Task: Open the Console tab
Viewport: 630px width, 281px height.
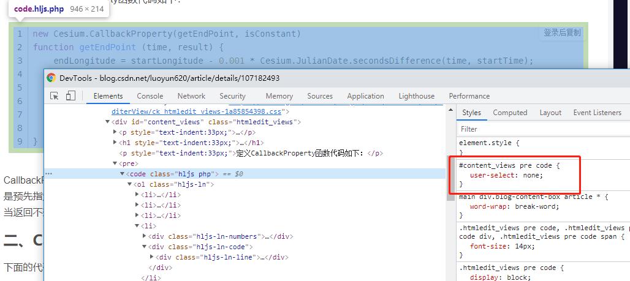Action: 150,96
